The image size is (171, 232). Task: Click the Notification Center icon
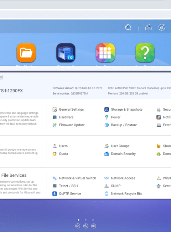point(159,117)
